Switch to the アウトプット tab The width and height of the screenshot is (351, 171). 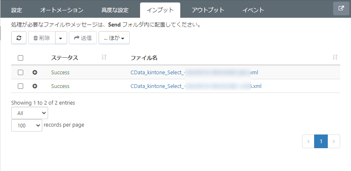pyautogui.click(x=208, y=10)
